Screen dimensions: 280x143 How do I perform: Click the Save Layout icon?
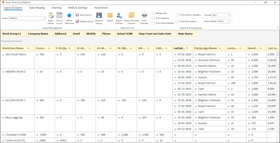[77, 15]
